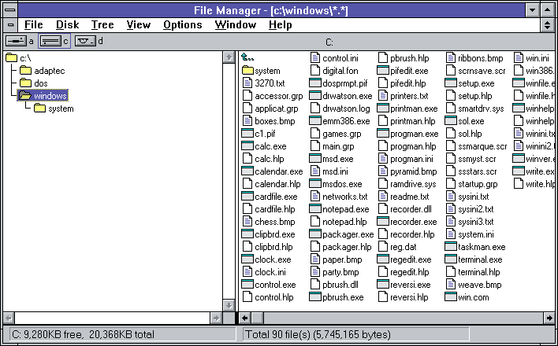This screenshot has width=558, height=346.
Task: Select the dos folder icon in tree
Action: coord(26,83)
